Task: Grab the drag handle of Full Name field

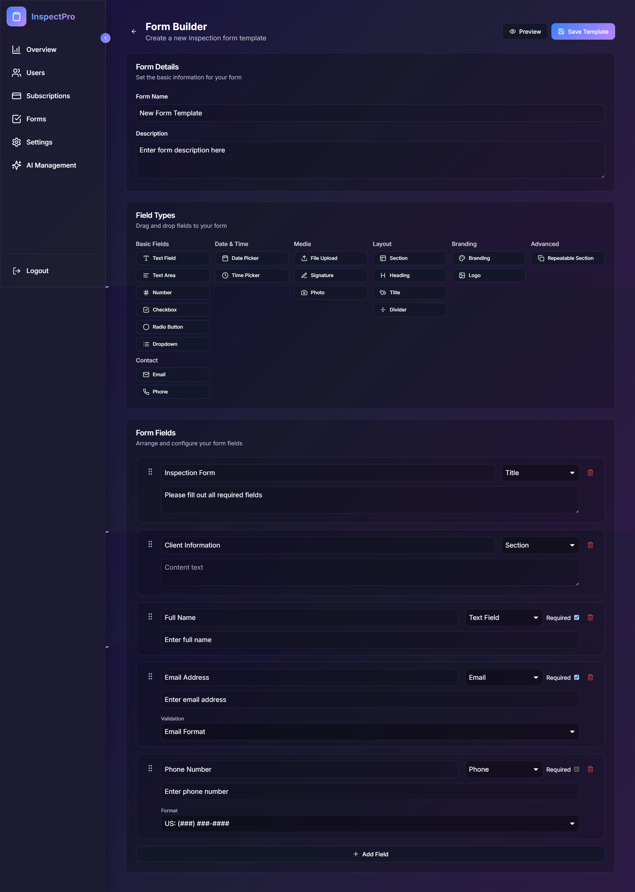Action: 150,616
